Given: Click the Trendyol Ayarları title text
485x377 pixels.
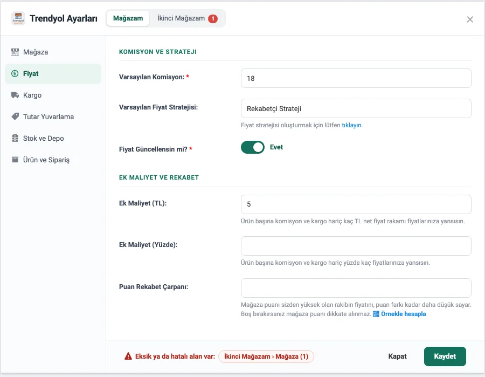Looking at the screenshot, I should tap(64, 18).
